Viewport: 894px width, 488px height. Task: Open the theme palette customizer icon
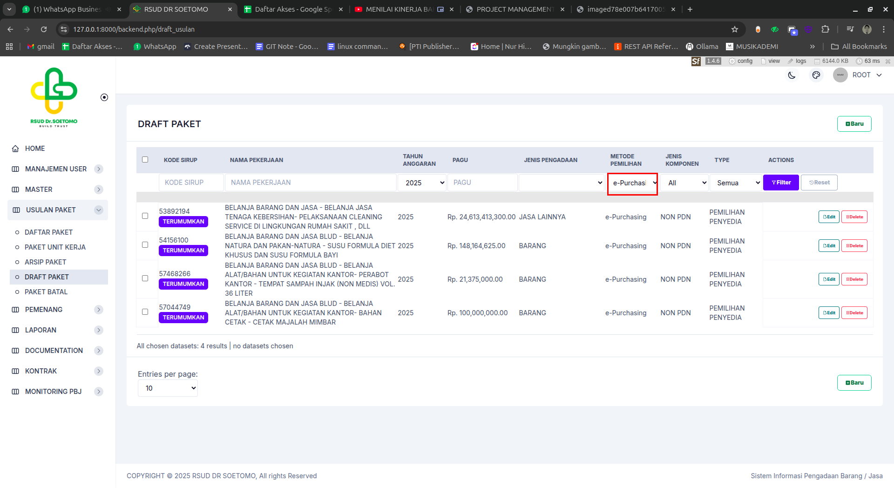(x=816, y=75)
